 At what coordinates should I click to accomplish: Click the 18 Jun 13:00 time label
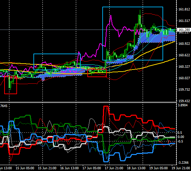coord(136,168)
